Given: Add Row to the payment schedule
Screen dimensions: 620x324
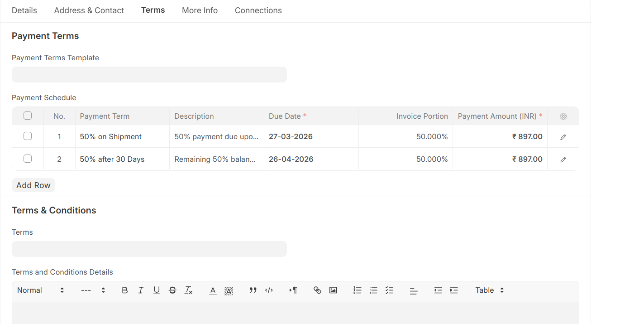Looking at the screenshot, I should [x=33, y=185].
